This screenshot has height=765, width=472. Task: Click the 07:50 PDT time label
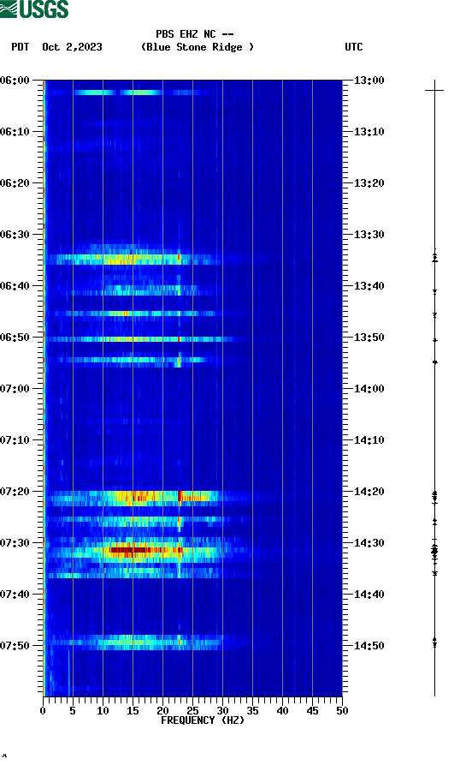[x=15, y=645]
